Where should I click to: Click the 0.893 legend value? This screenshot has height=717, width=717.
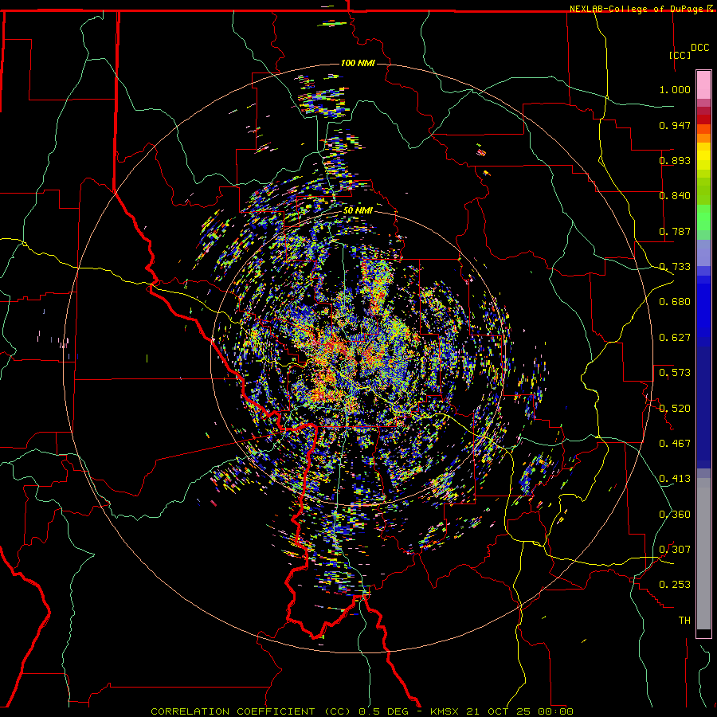pyautogui.click(x=675, y=160)
